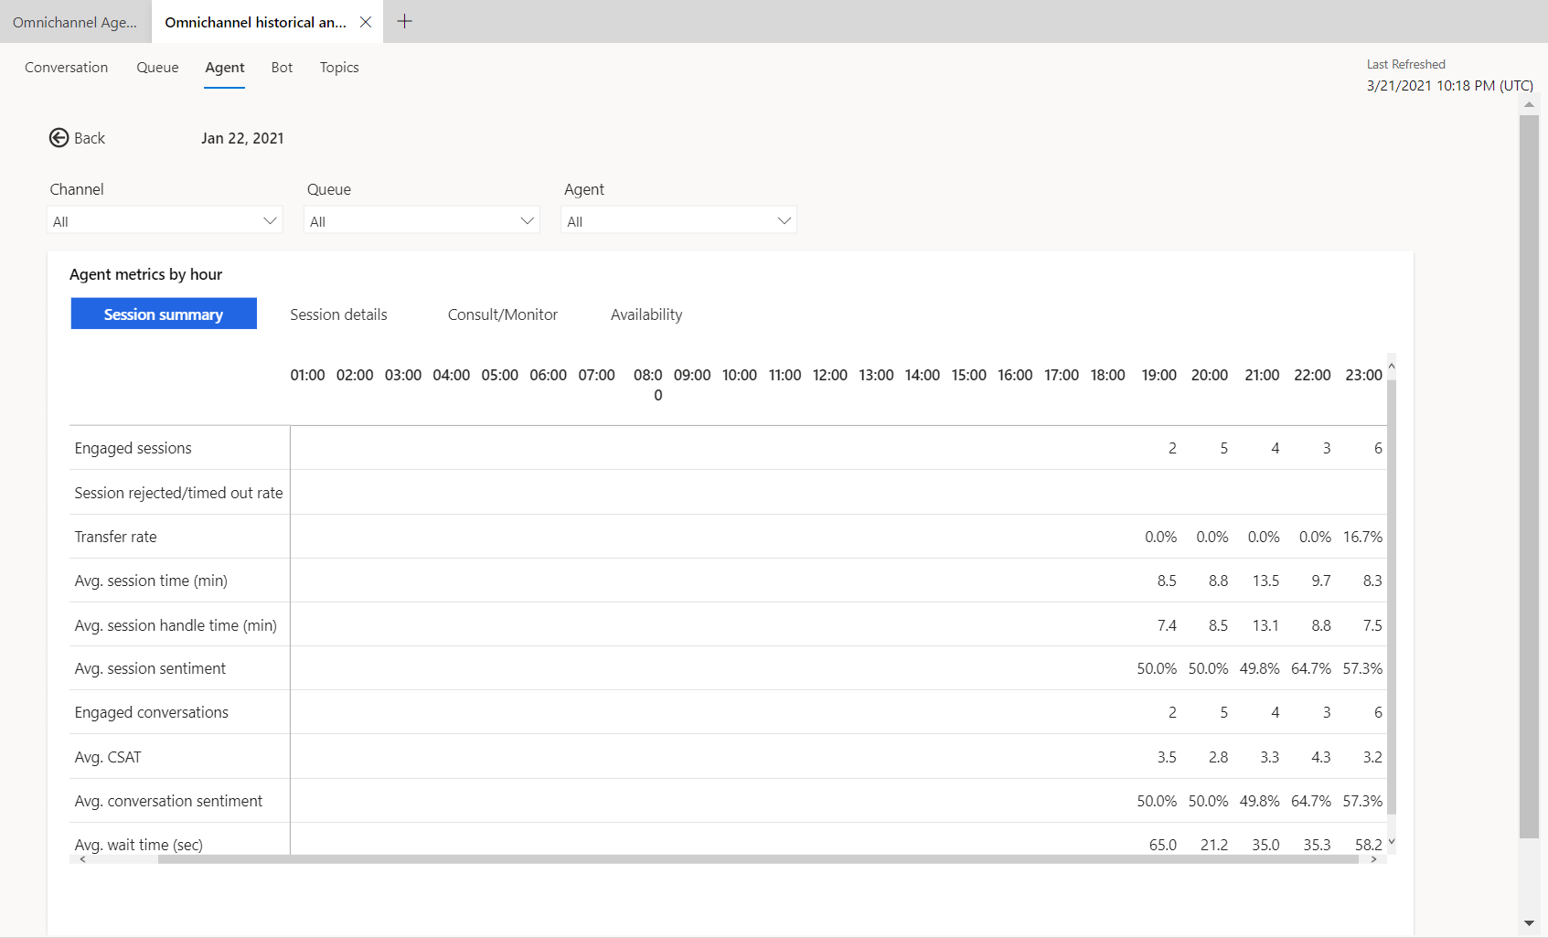Expand the Queue filter dropdown
The height and width of the screenshot is (938, 1548).
point(422,220)
